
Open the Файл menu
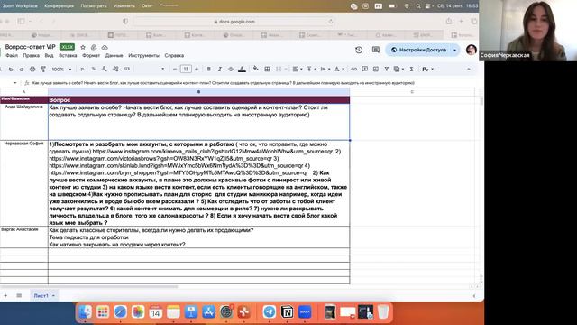[12, 56]
